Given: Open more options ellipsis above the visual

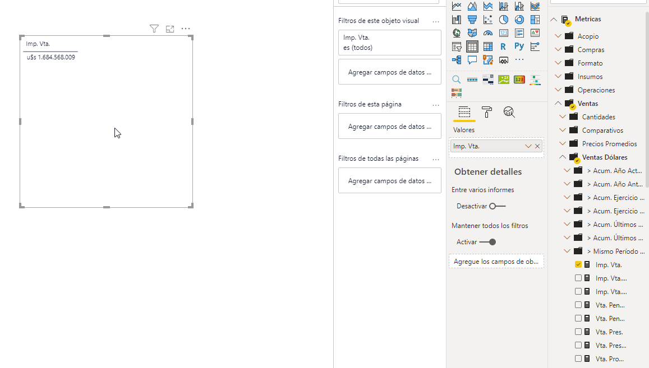Looking at the screenshot, I should click(186, 29).
